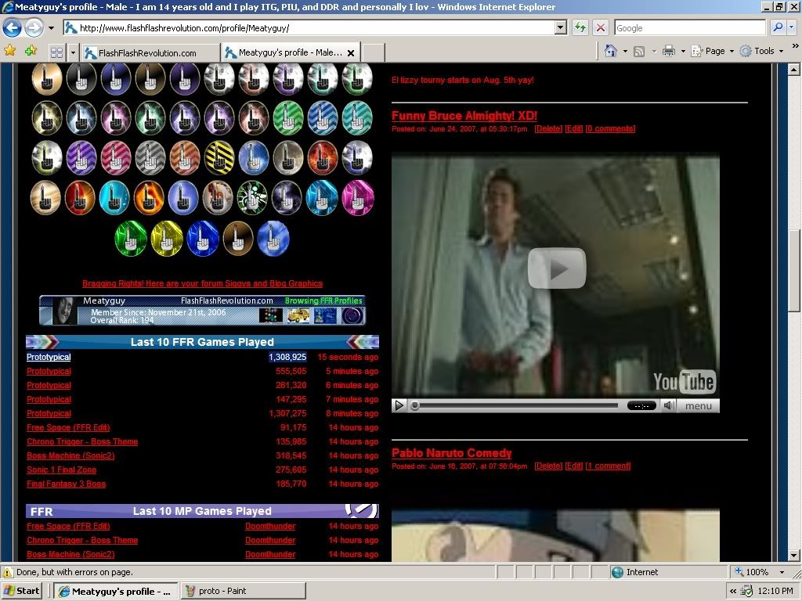Click the browser Back arrow button

pos(12,28)
